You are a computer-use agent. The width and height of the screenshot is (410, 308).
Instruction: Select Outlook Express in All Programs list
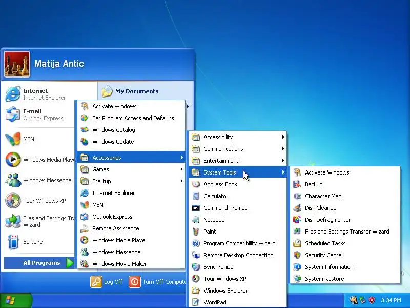click(131, 217)
